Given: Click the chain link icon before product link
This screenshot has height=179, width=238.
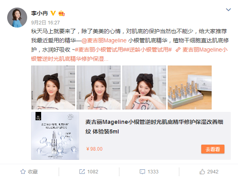Looking at the screenshot, I should tap(178, 50).
